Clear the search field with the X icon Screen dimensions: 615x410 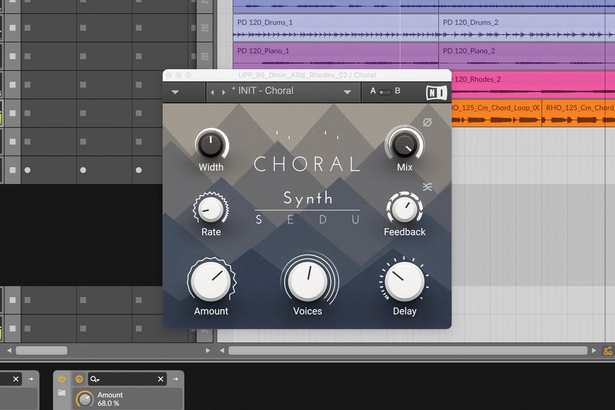(160, 379)
